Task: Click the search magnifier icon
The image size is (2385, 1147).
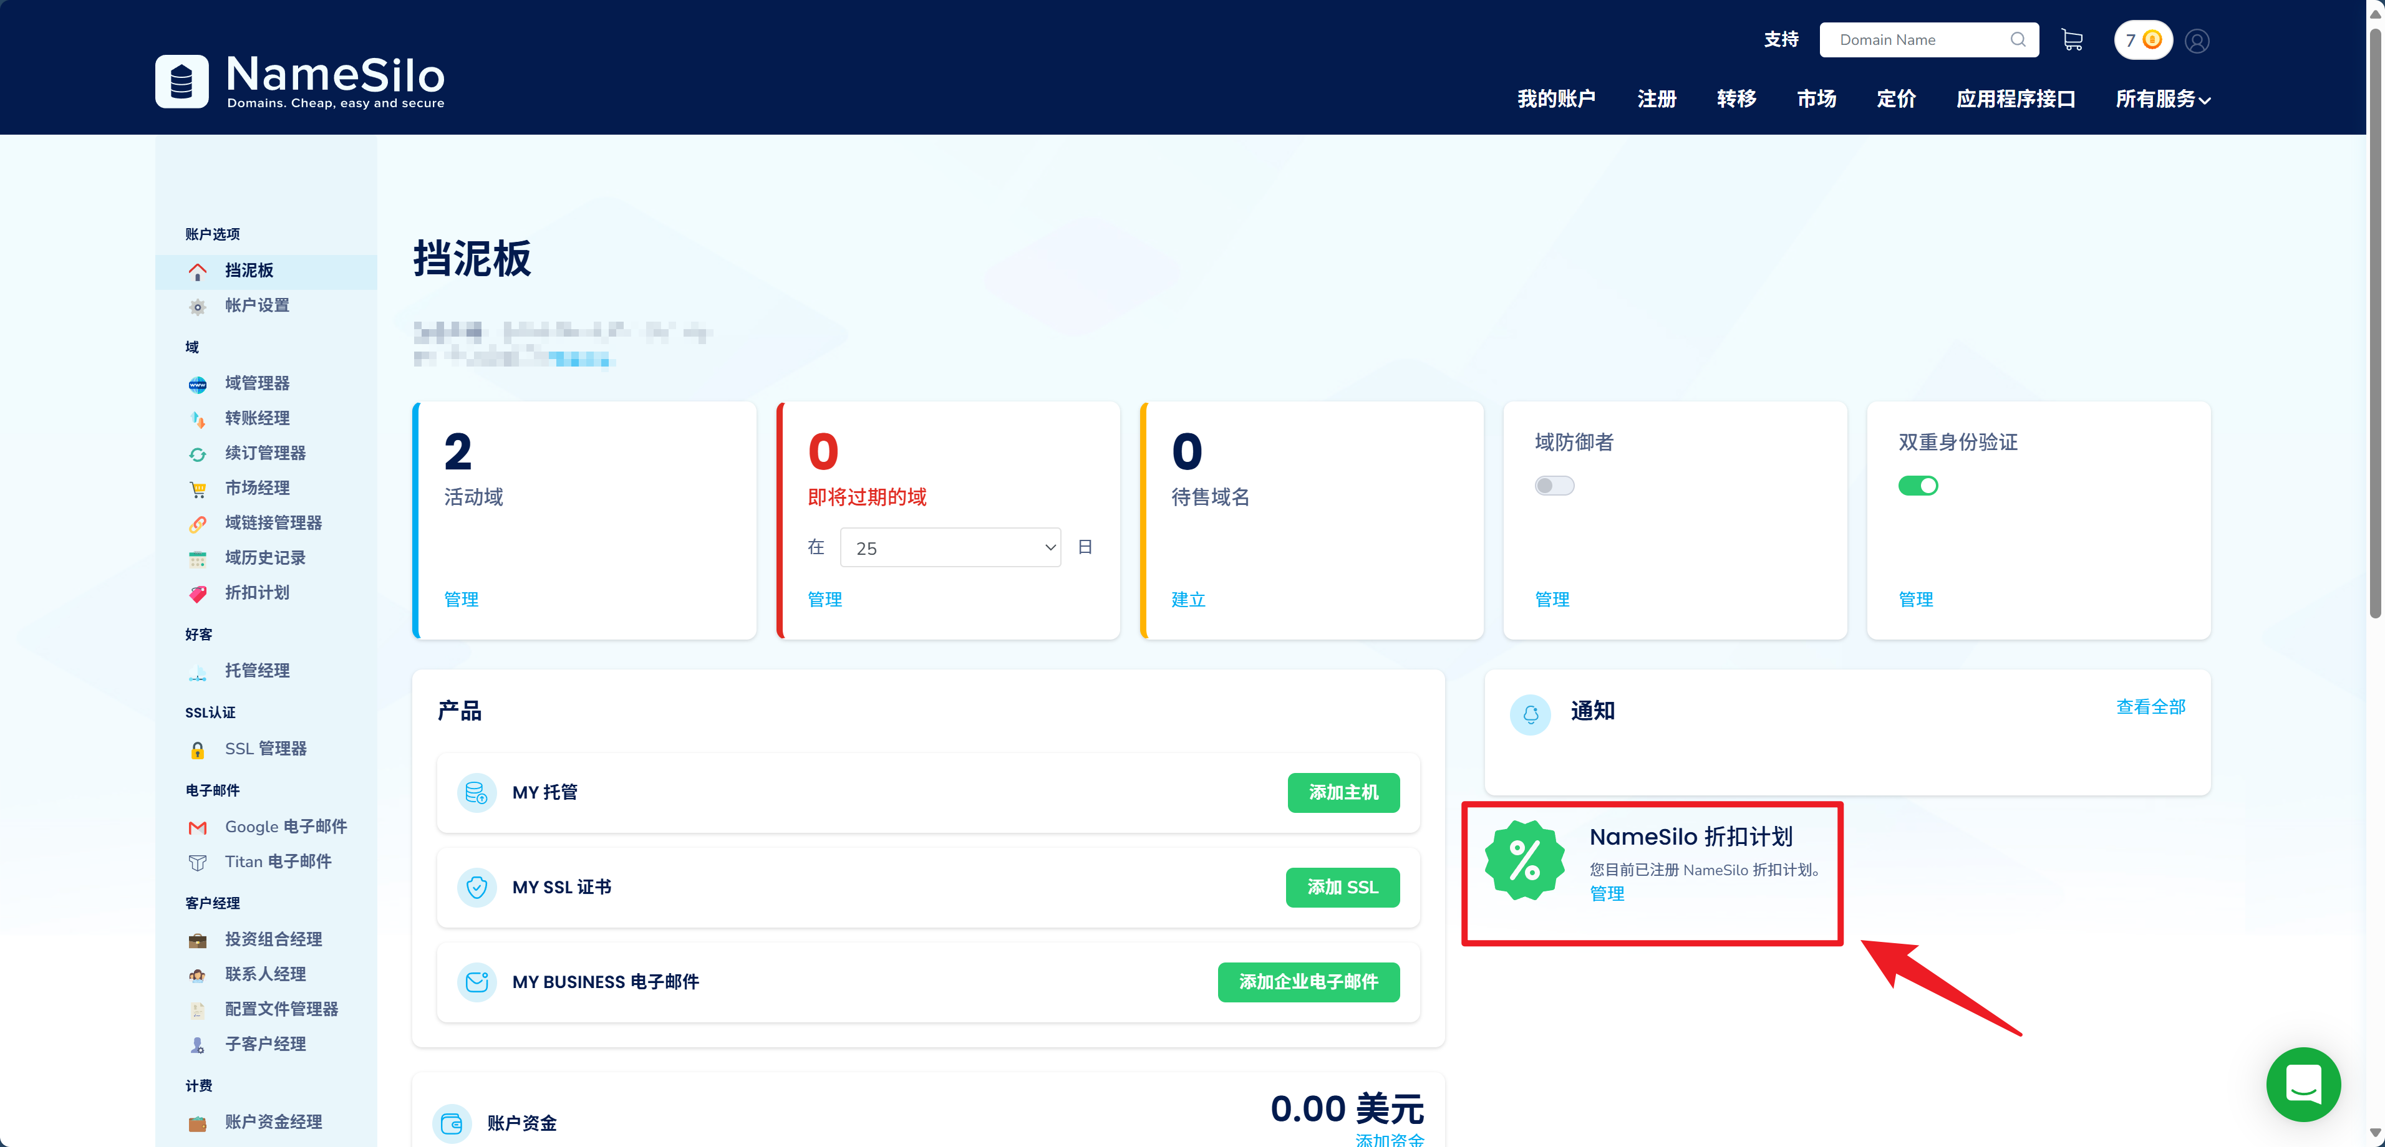Action: coord(2018,40)
